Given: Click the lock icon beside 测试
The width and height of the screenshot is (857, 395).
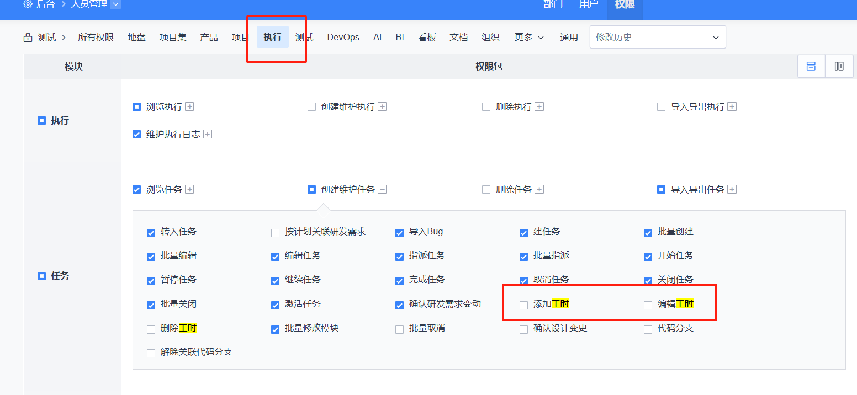Looking at the screenshot, I should [x=28, y=38].
